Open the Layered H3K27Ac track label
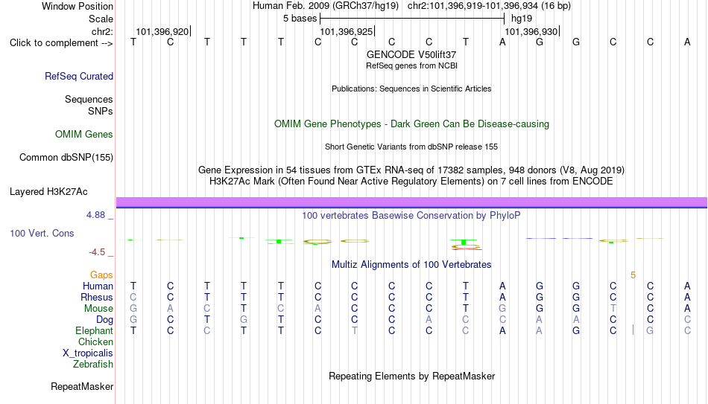 pos(48,192)
